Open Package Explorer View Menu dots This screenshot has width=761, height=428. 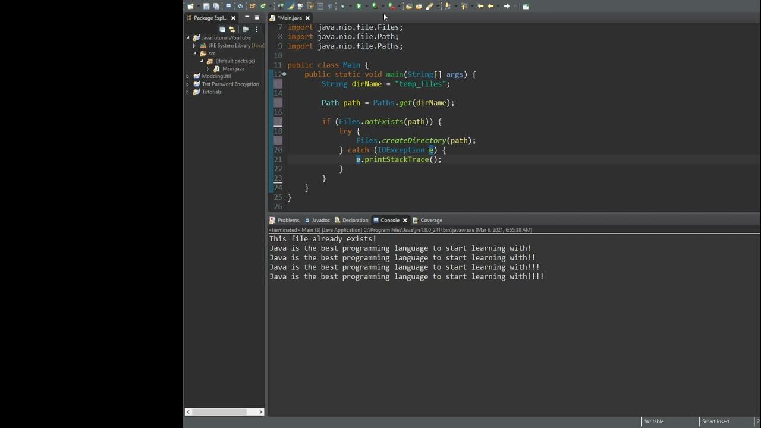tap(257, 29)
